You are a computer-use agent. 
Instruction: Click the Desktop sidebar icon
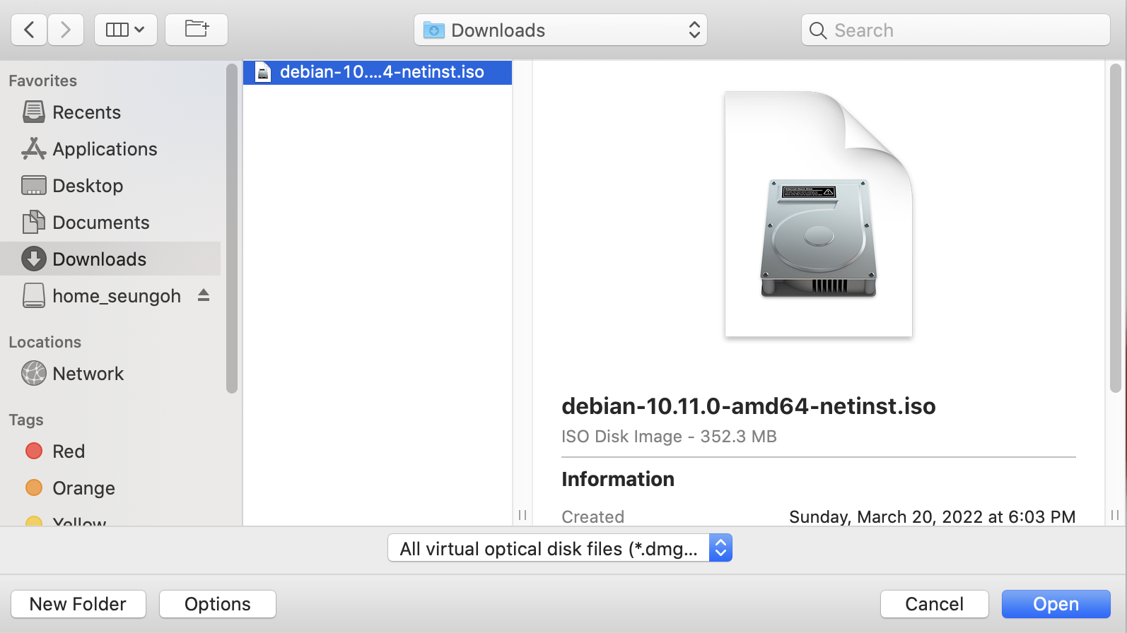point(33,185)
